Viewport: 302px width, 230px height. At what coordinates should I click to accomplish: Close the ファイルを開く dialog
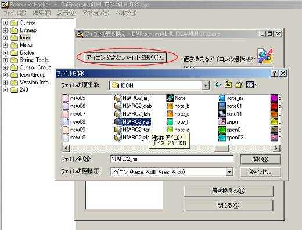click(283, 73)
